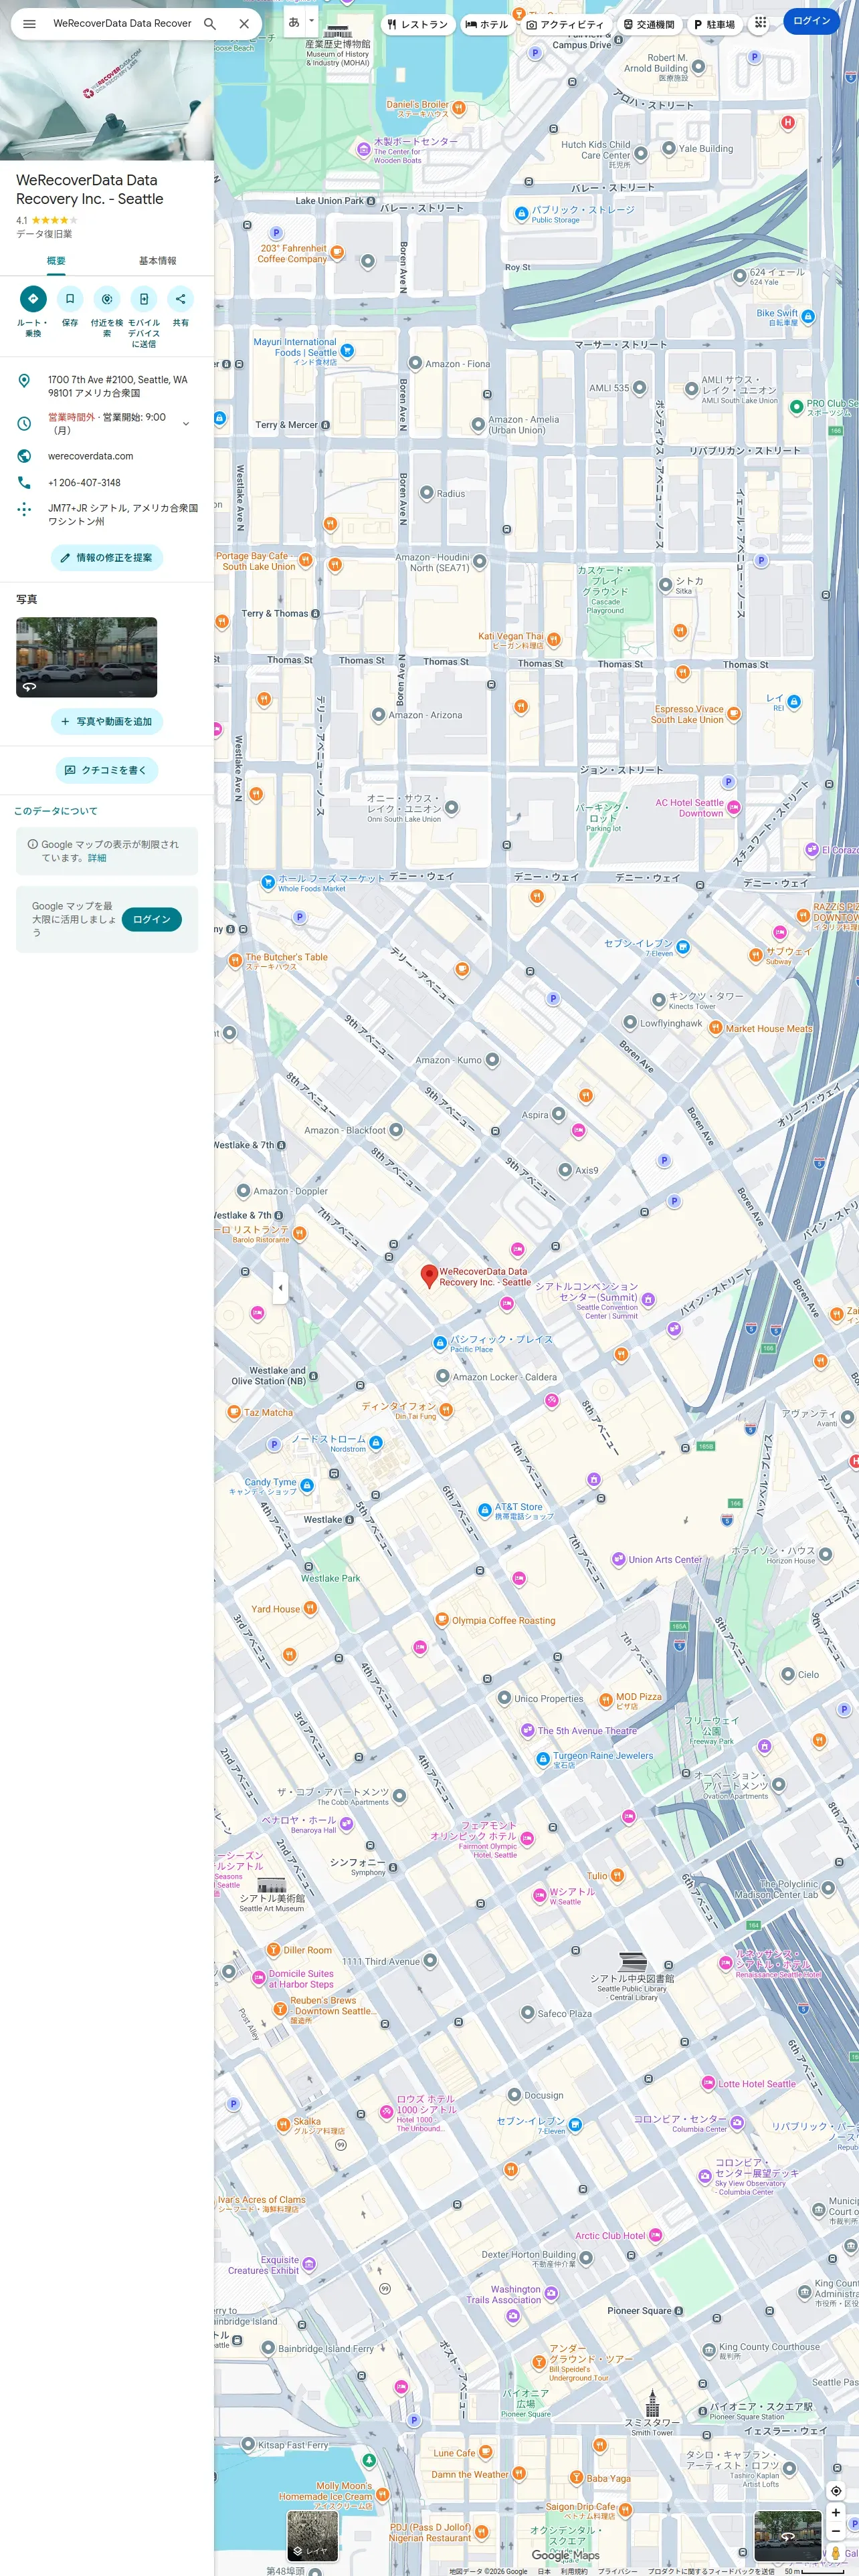Image resolution: width=859 pixels, height=2576 pixels.
Task: Open the このデータについて link
Action: pos(56,811)
